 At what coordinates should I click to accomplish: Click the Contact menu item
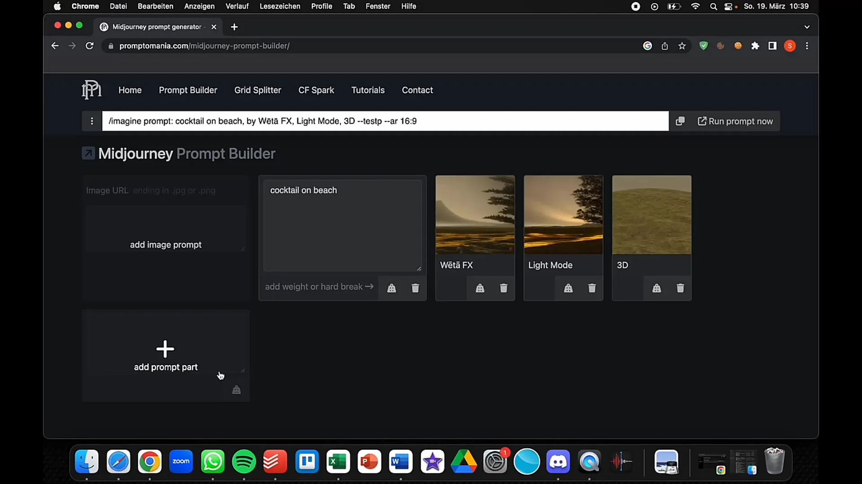[x=418, y=90]
